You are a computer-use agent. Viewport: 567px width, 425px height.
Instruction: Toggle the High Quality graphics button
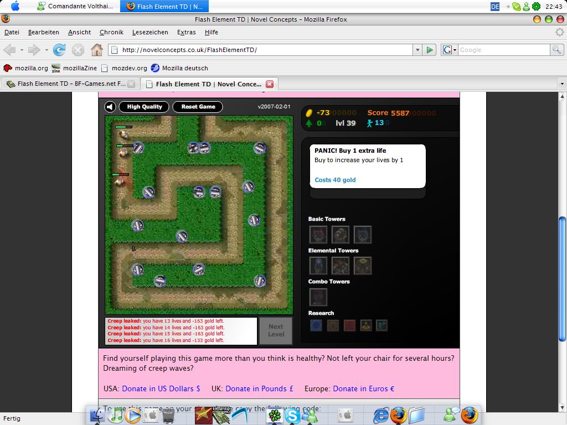144,107
